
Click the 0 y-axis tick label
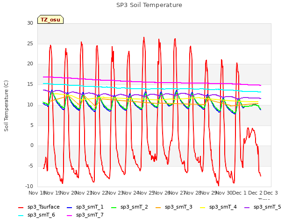pyautogui.click(x=32, y=145)
